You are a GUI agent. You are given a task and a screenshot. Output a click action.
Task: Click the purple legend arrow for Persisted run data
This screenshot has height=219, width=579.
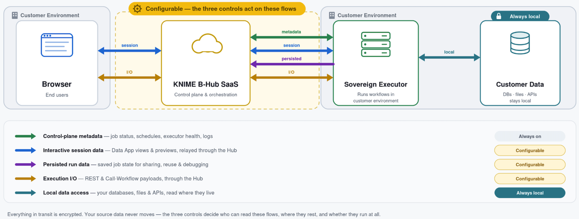click(x=25, y=165)
